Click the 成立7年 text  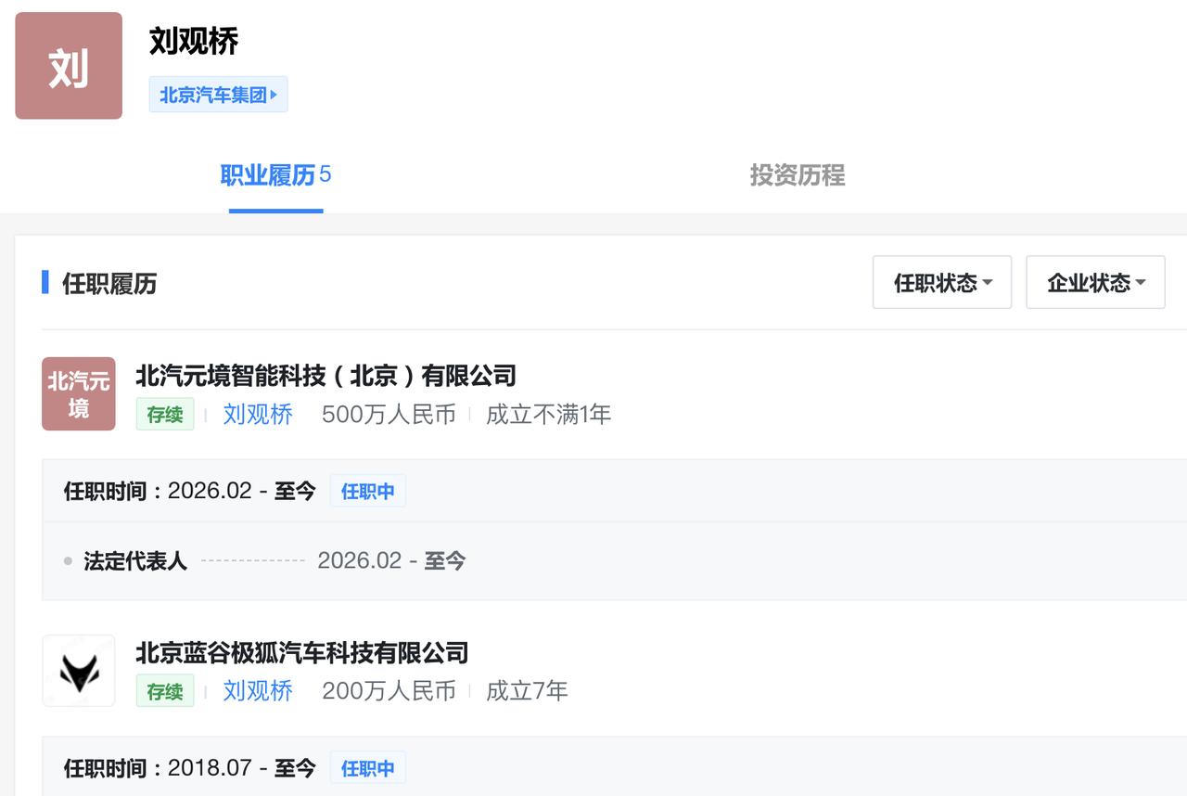pyautogui.click(x=527, y=691)
